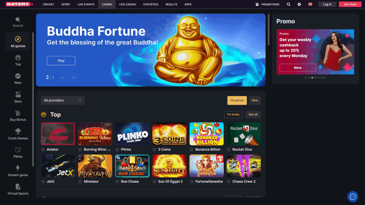Open the Crash Games sidebar category
This screenshot has height=205, width=365.
point(18,134)
